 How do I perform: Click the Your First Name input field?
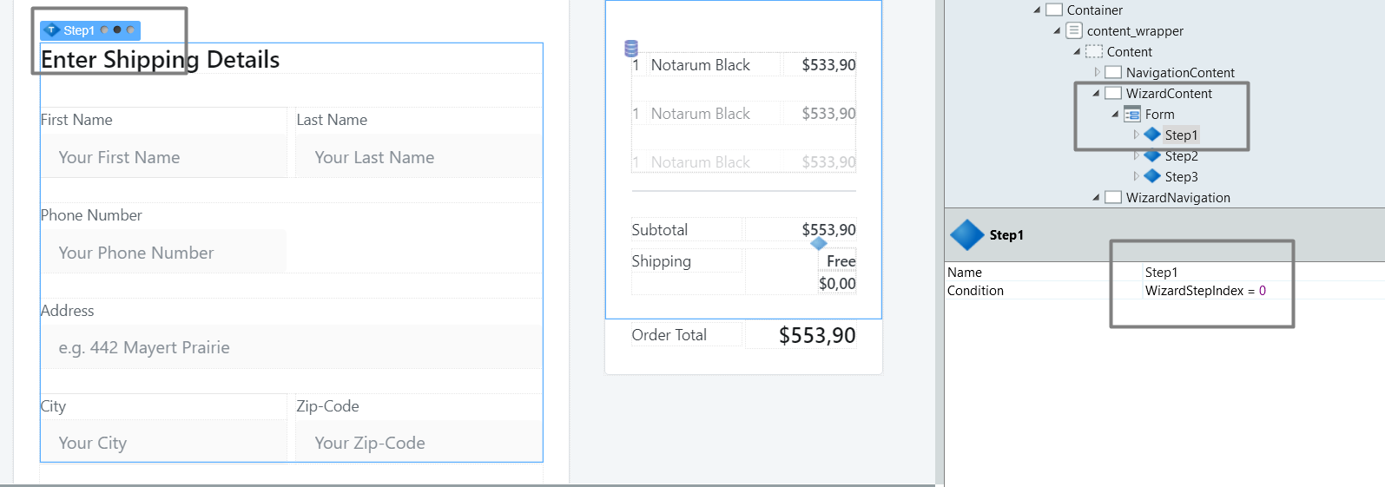[x=163, y=157]
